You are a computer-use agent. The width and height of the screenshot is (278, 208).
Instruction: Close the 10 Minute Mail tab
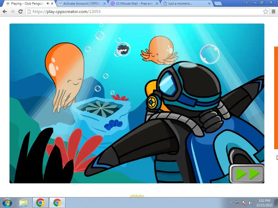157,3
